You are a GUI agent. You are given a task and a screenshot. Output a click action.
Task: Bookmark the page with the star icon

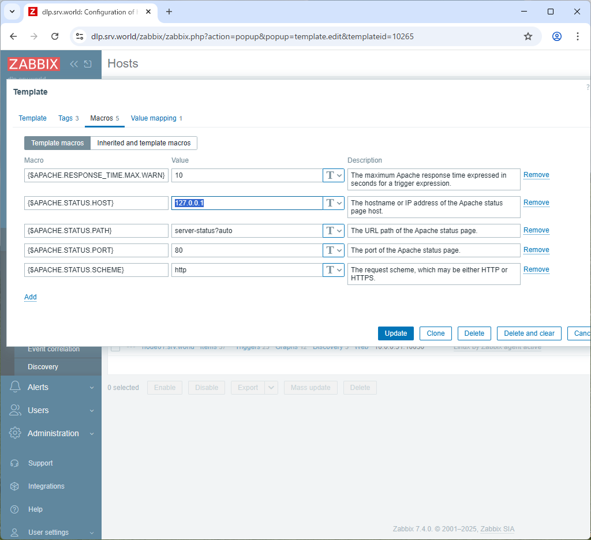[528, 36]
